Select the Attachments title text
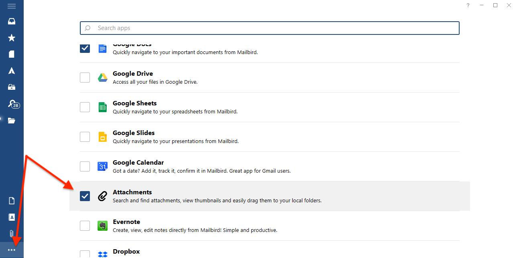 (132, 192)
